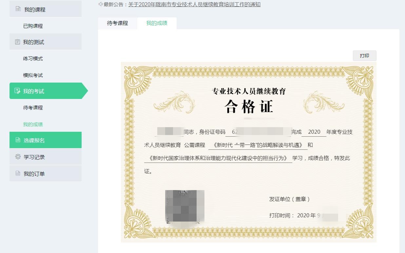Viewport: 405px width, 253px height.
Task: Open 已购课程 in the sidebar
Action: tap(33, 26)
